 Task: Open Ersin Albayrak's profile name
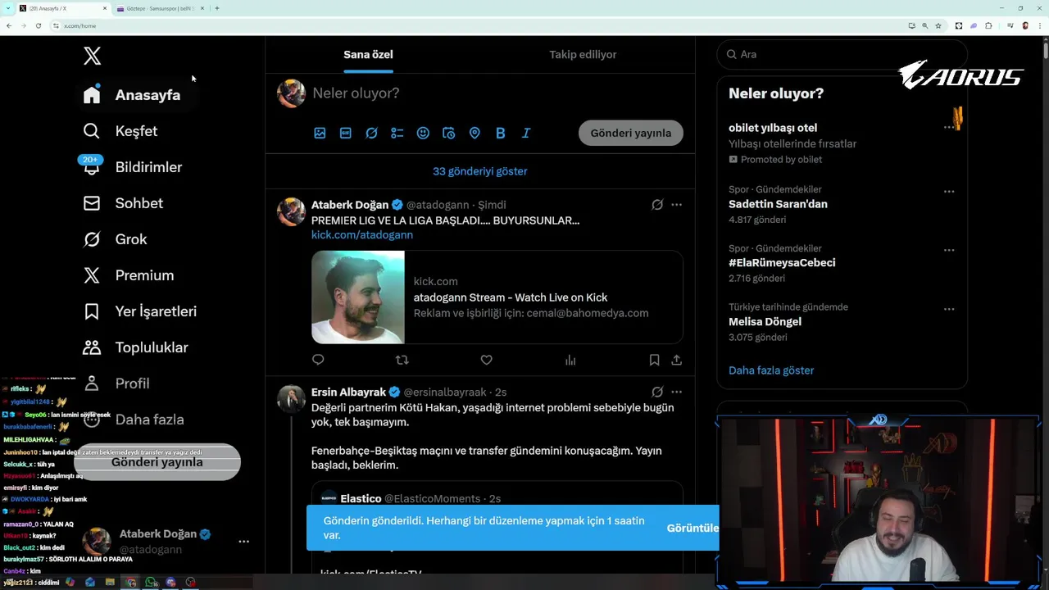point(348,393)
